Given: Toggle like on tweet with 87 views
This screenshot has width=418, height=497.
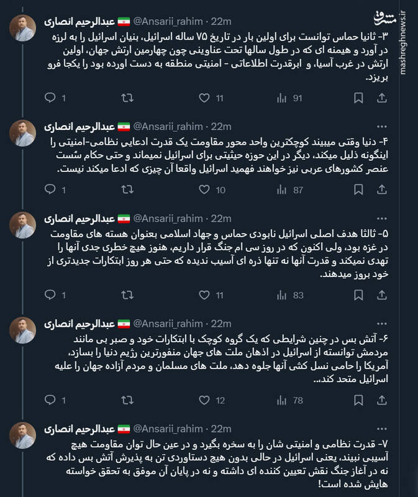Looking at the screenshot, I should coord(204,190).
